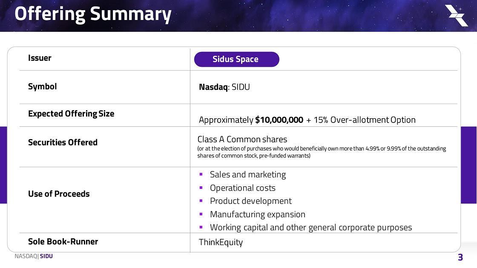Select the Use of Proceeds label
477x268 pixels.
pyautogui.click(x=59, y=194)
